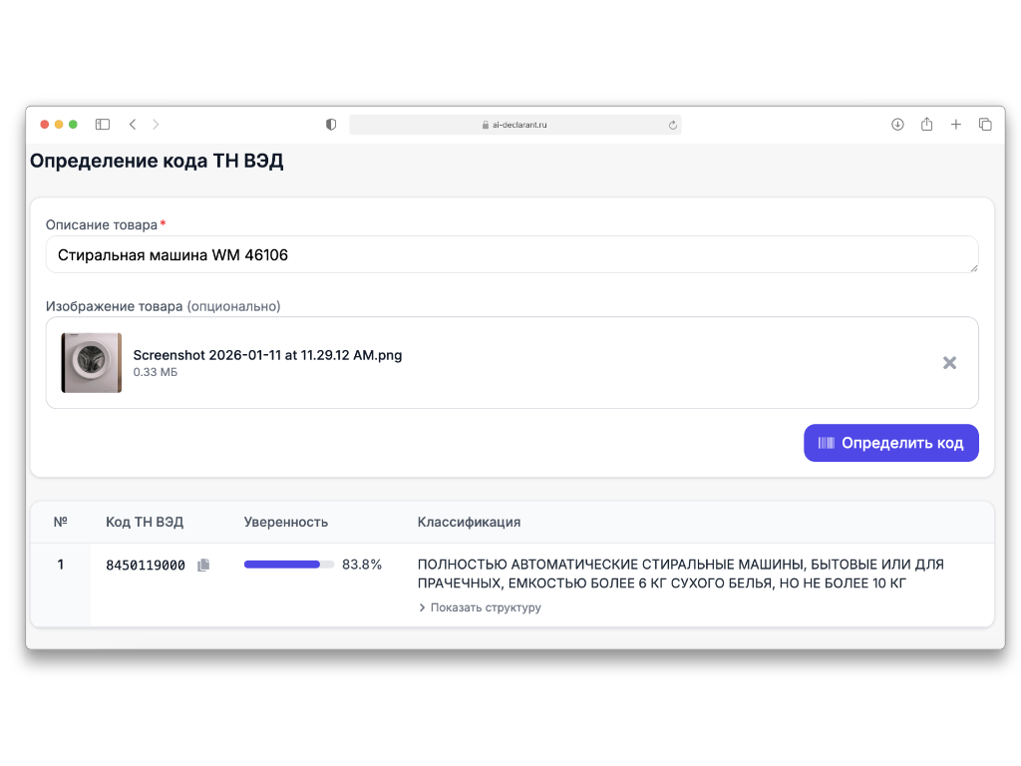The height and width of the screenshot is (766, 1021).
Task: Remove the uploaded screenshot file with the X
Action: pyautogui.click(x=949, y=363)
